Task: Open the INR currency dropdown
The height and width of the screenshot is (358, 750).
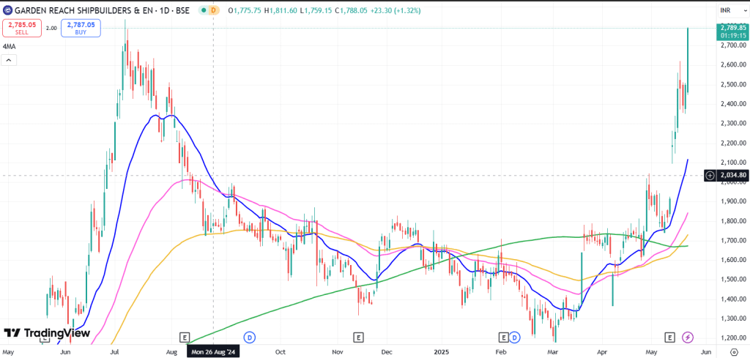Action: pyautogui.click(x=732, y=10)
